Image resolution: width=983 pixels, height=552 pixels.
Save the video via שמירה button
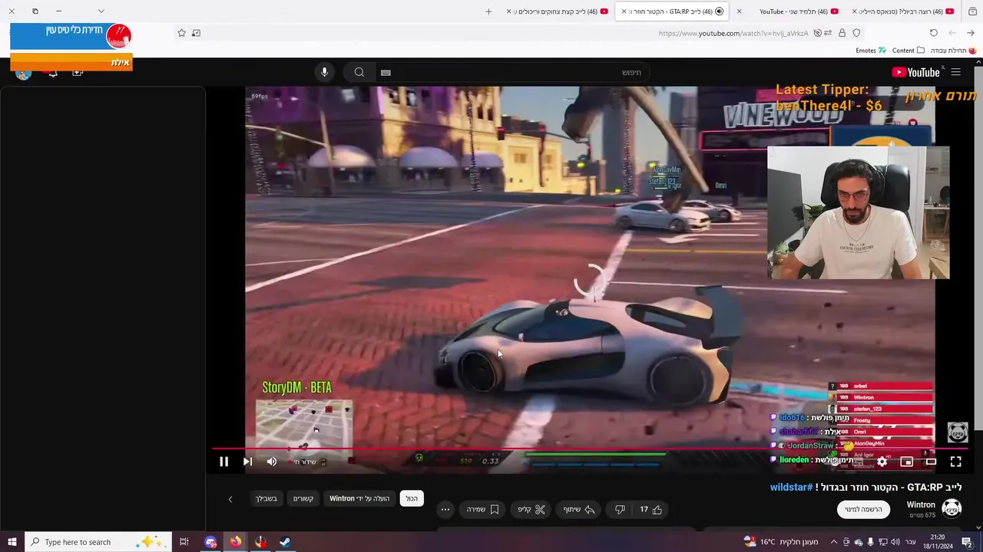point(483,509)
